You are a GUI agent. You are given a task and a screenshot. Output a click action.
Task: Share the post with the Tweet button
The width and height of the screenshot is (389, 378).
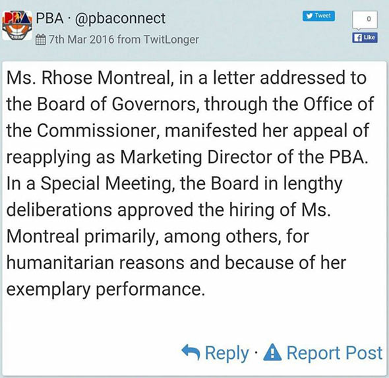coord(318,16)
